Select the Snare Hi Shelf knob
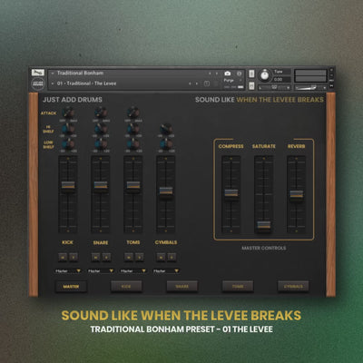The height and width of the screenshot is (363, 363). tap(101, 129)
